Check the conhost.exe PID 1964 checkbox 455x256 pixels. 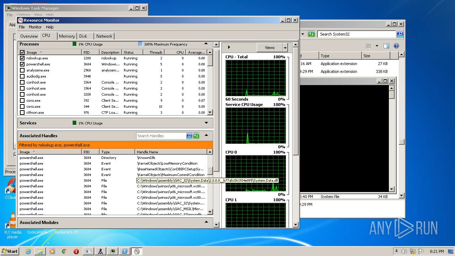[x=22, y=89]
